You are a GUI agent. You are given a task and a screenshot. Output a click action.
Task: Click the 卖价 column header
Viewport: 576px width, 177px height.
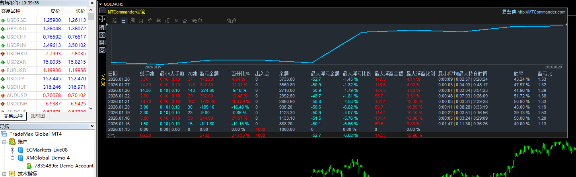pos(50,11)
